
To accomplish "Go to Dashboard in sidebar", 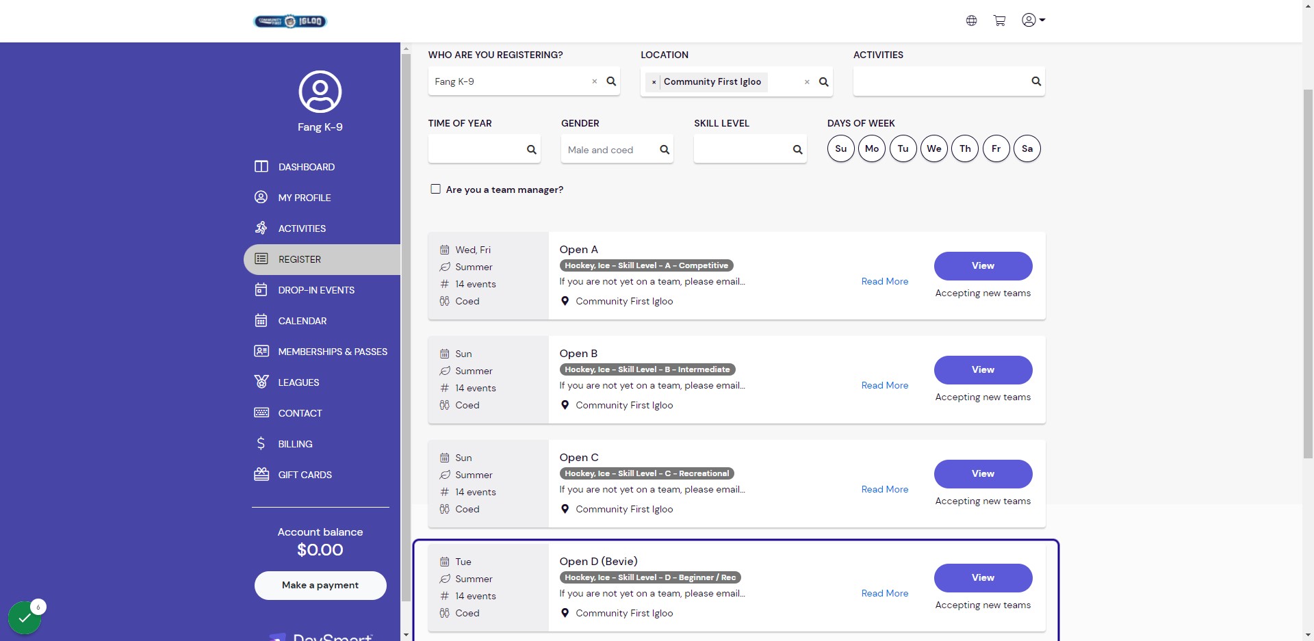I will tap(322, 167).
